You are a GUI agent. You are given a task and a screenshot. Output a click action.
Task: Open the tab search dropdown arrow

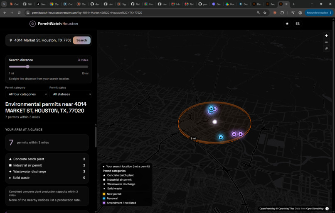4,4
